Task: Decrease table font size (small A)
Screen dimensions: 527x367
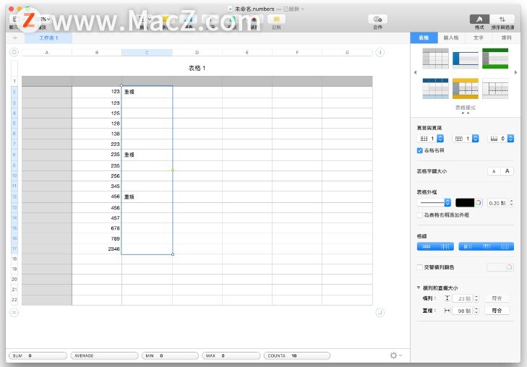Action: [x=494, y=171]
